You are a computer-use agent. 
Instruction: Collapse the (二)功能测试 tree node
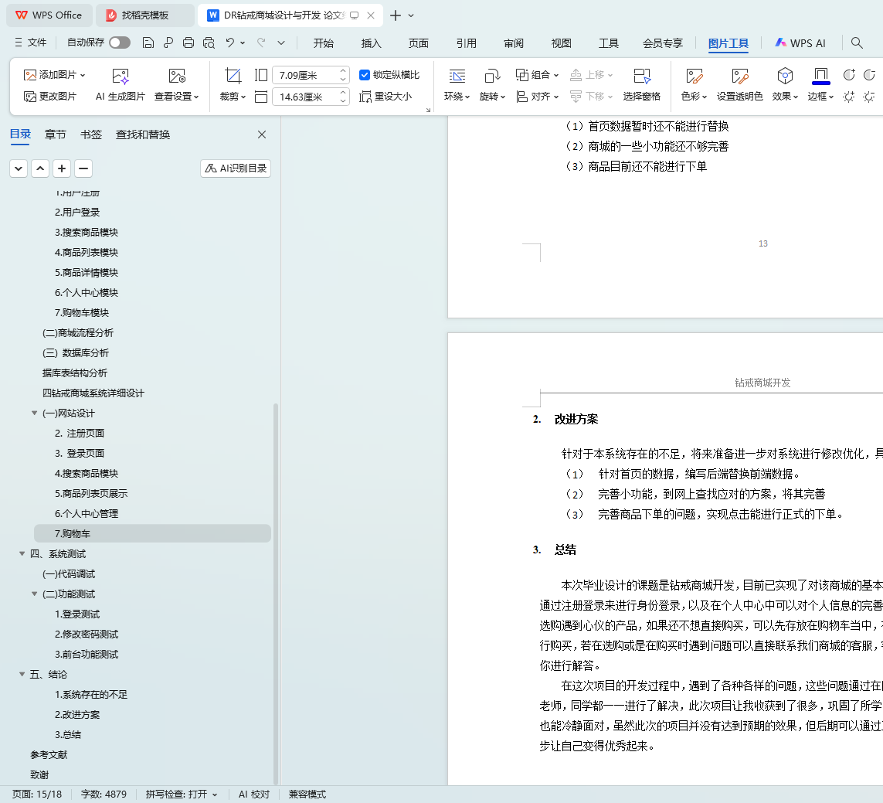point(35,594)
